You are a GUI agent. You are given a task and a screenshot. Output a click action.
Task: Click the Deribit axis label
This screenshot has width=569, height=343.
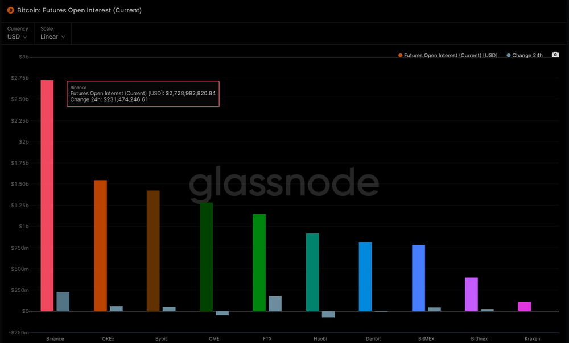point(373,338)
